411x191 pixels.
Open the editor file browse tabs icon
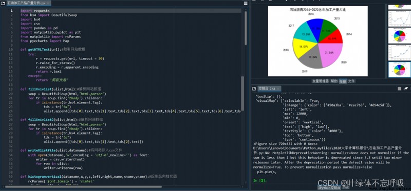(3, 3)
